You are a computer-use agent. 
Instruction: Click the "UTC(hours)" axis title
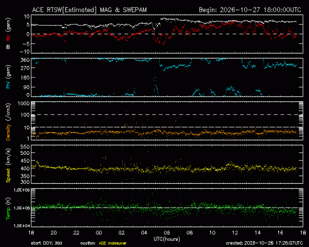pos(167,239)
